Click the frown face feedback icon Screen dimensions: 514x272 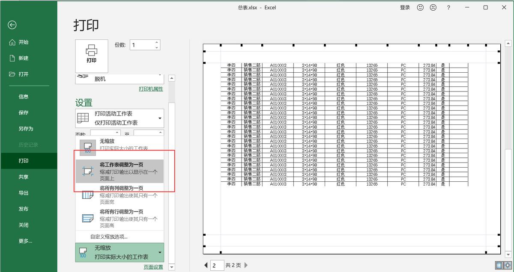pos(433,8)
